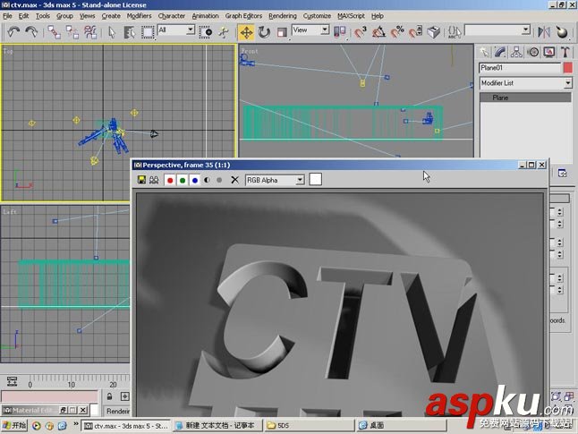
Task: Click the Plane01 object name field
Action: 520,68
